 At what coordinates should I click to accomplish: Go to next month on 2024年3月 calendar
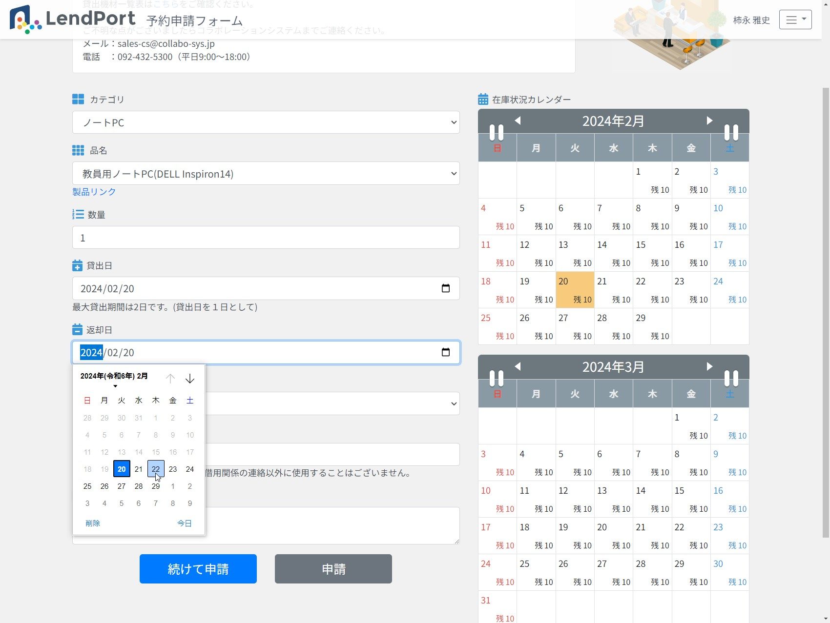pyautogui.click(x=709, y=366)
